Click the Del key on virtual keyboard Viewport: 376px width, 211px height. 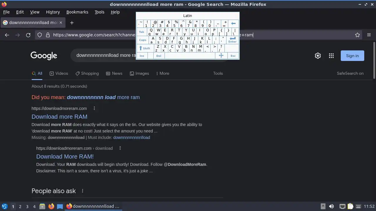[x=159, y=56]
